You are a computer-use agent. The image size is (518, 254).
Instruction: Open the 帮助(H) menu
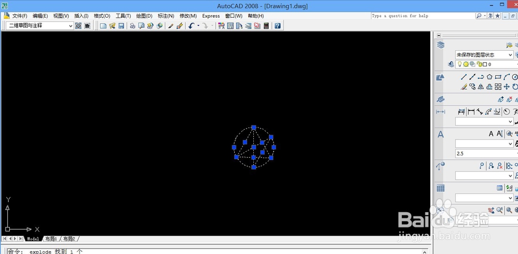tap(256, 16)
